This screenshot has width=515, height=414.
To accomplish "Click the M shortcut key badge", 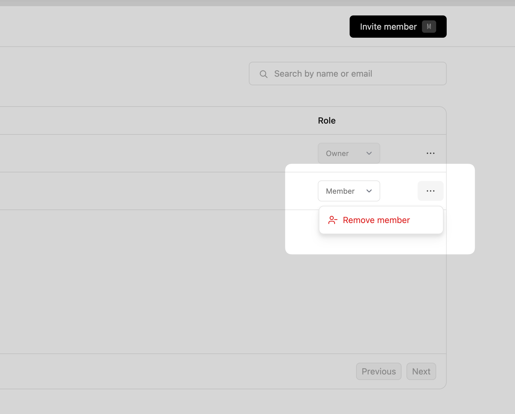I will click(x=429, y=27).
